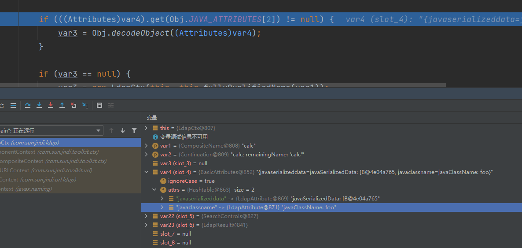Select the com.sun.jndi.ldap stack frame

pyautogui.click(x=70, y=143)
